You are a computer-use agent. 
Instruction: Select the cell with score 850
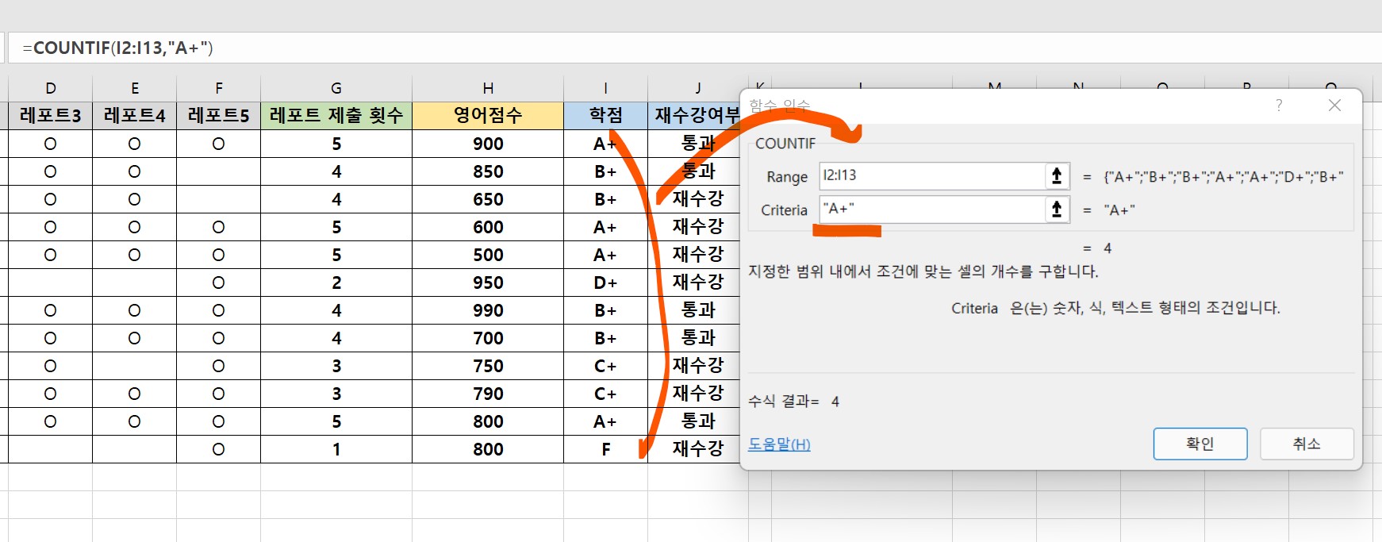tap(488, 171)
